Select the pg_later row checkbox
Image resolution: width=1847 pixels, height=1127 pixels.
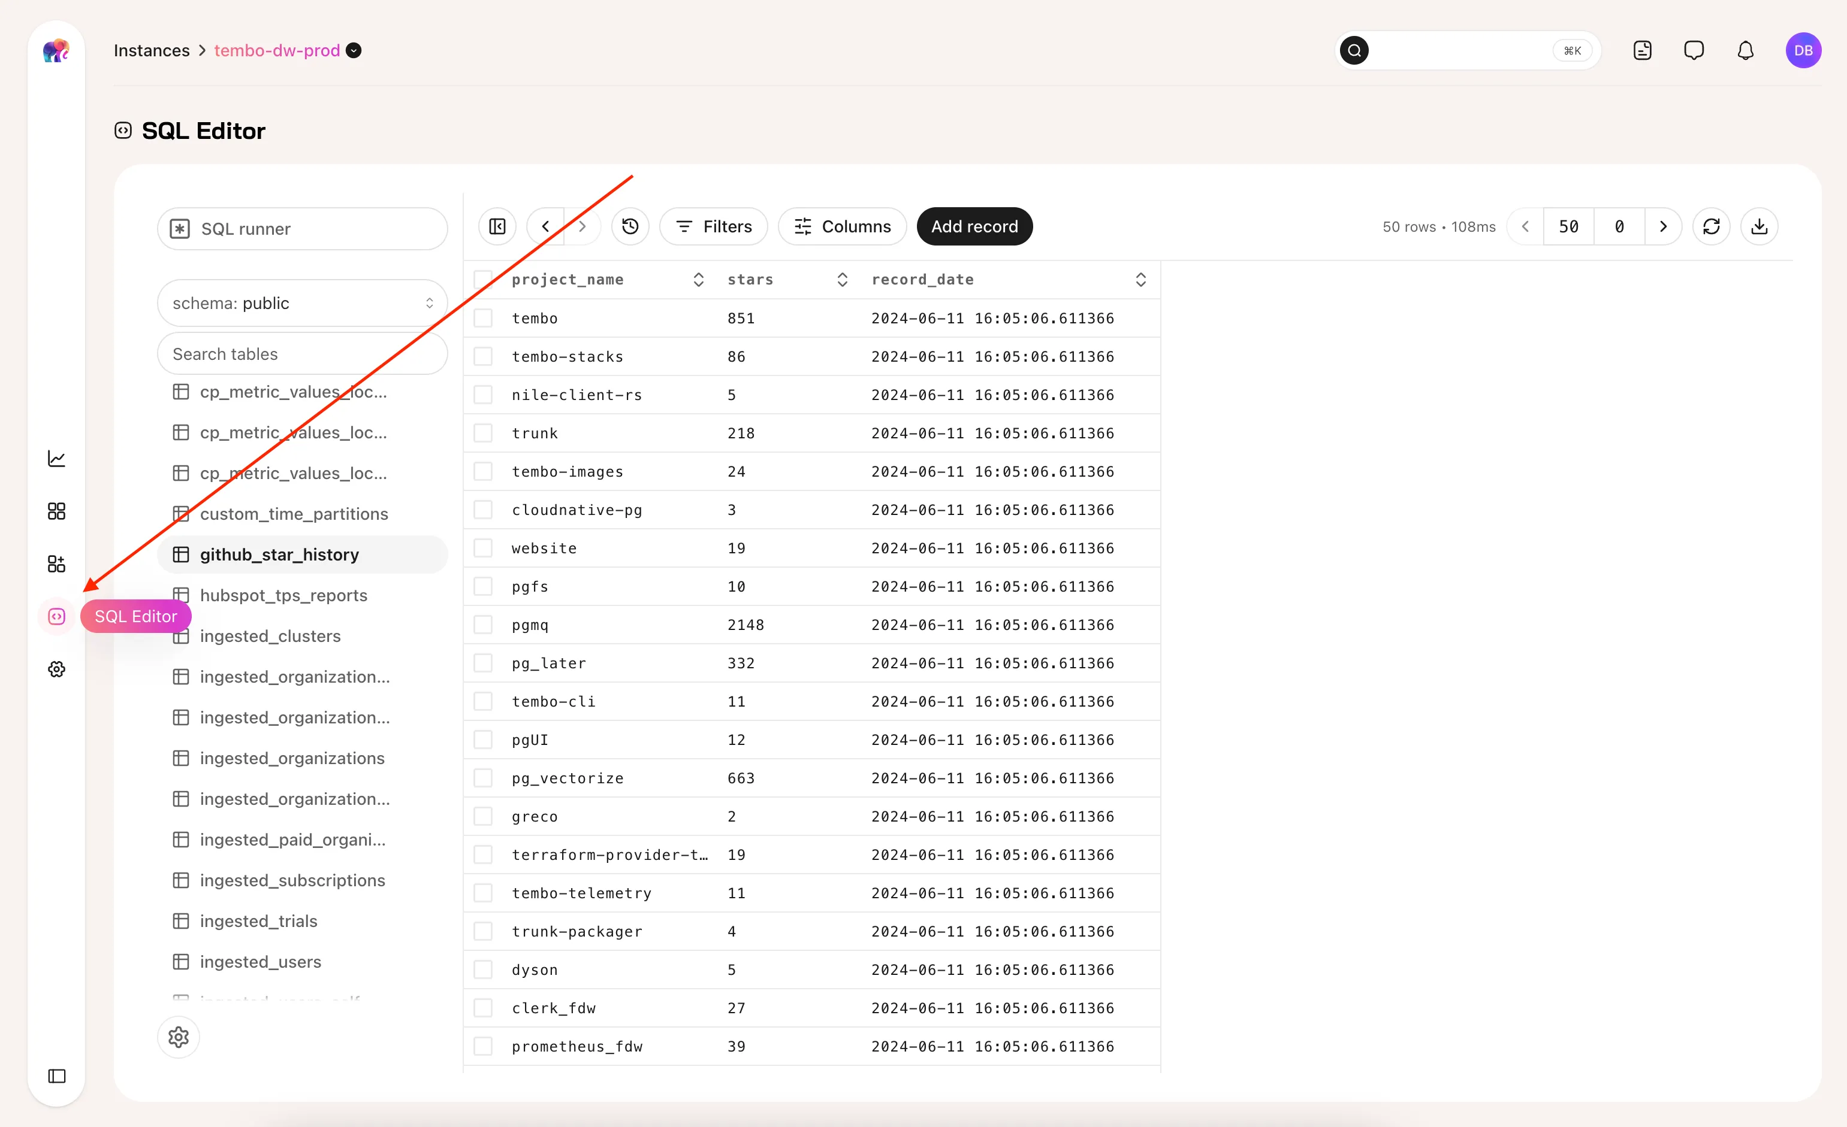(484, 663)
